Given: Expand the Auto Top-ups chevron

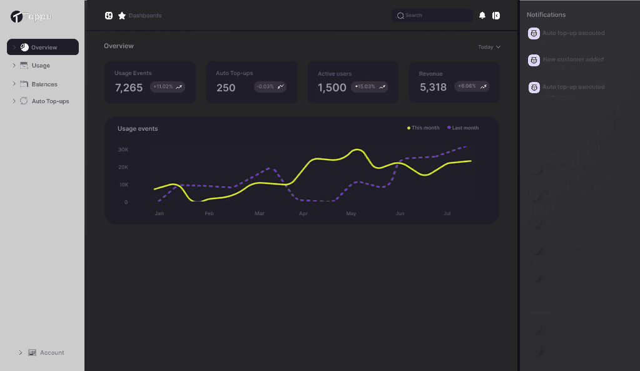Looking at the screenshot, I should 14,101.
